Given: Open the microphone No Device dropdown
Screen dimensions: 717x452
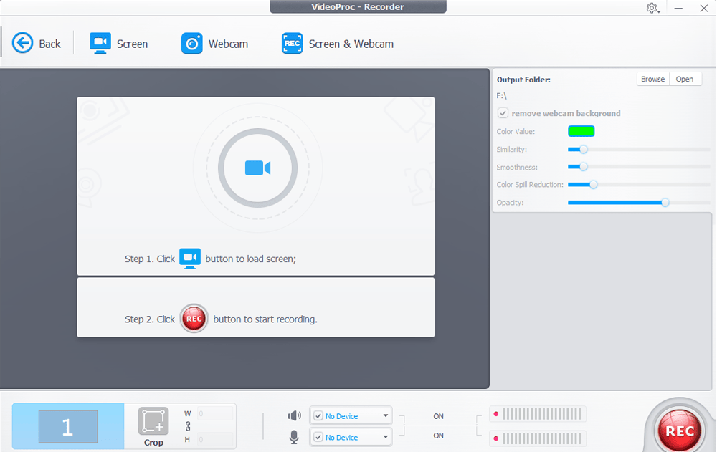Looking at the screenshot, I should point(385,437).
